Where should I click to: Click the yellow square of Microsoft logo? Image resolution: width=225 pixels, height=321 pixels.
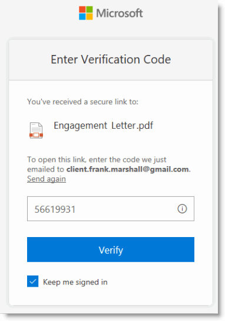pos(90,17)
